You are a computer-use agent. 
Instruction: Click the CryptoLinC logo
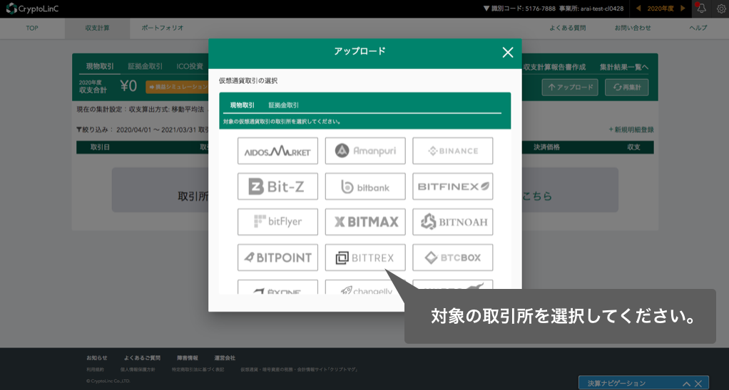click(32, 9)
